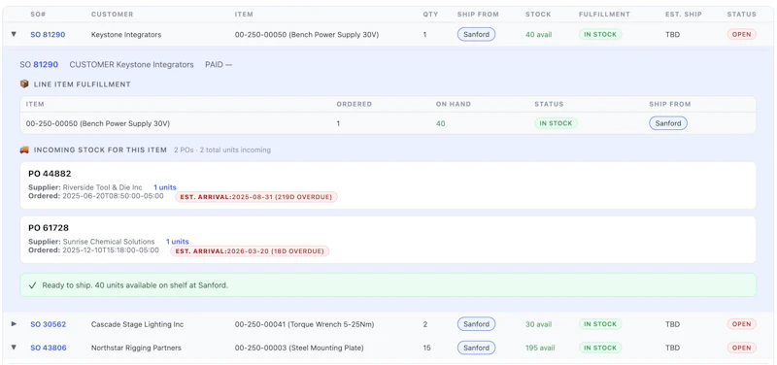Click the Sanford pill in the Northstar Rigging row
The width and height of the screenshot is (777, 365).
pyautogui.click(x=476, y=348)
